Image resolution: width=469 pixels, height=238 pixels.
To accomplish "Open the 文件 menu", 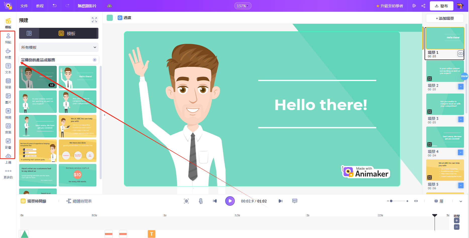I will coord(24,6).
